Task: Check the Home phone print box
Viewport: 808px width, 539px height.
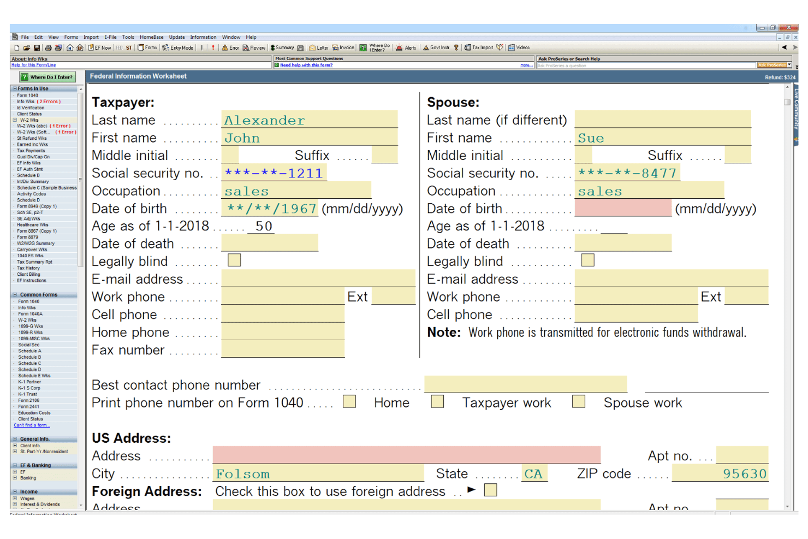Action: coord(349,401)
